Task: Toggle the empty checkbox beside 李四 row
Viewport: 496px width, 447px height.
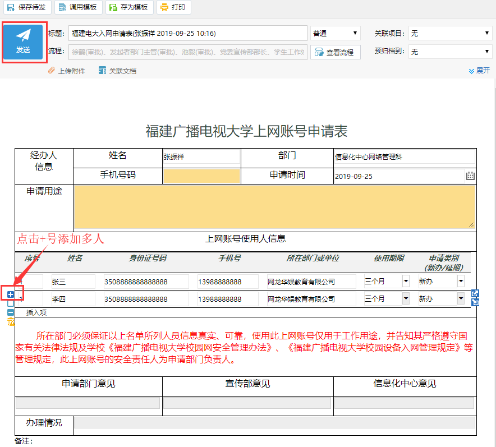Action: pos(11,303)
